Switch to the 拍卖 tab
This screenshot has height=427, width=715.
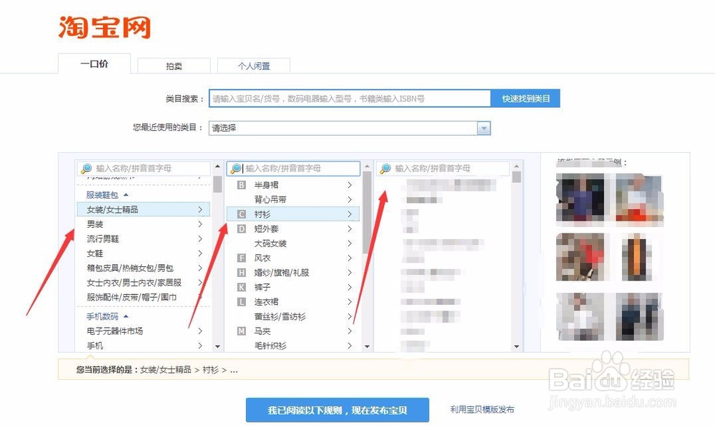[174, 66]
